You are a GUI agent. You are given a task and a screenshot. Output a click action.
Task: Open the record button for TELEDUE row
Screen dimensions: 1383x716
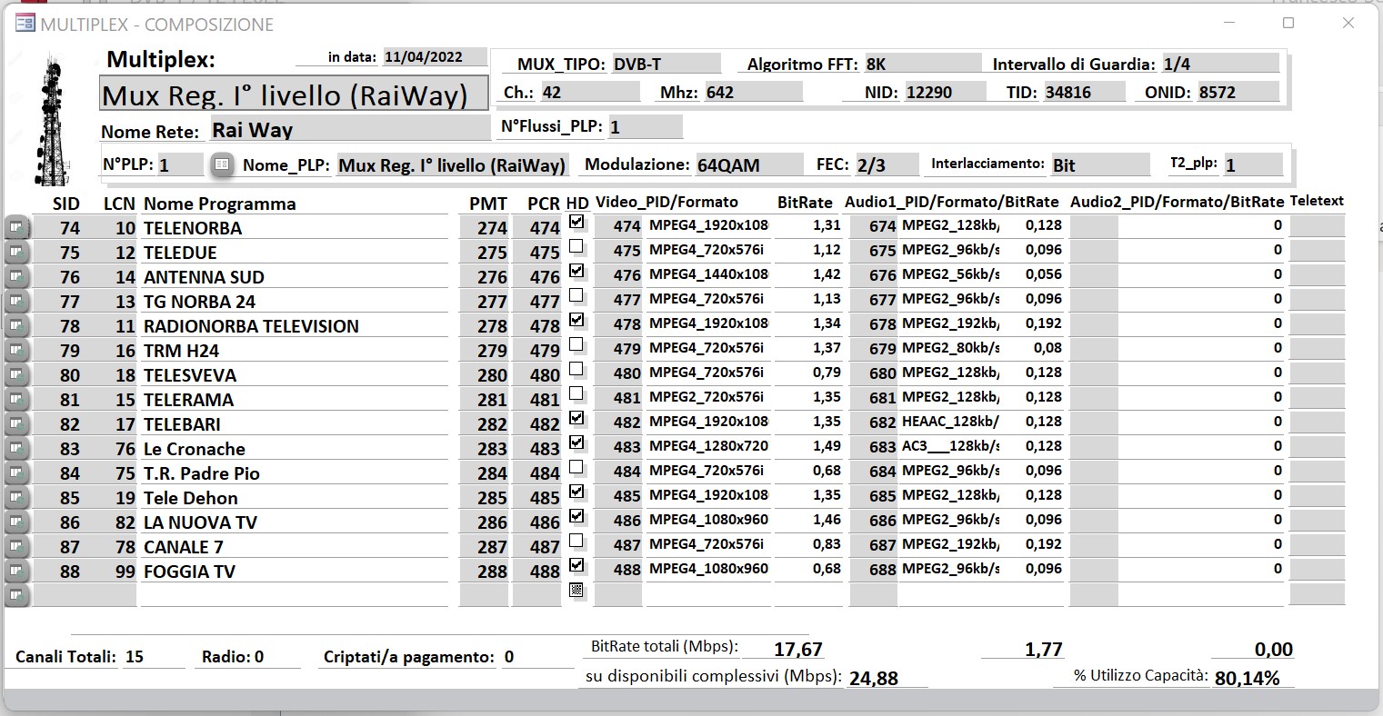pos(17,252)
